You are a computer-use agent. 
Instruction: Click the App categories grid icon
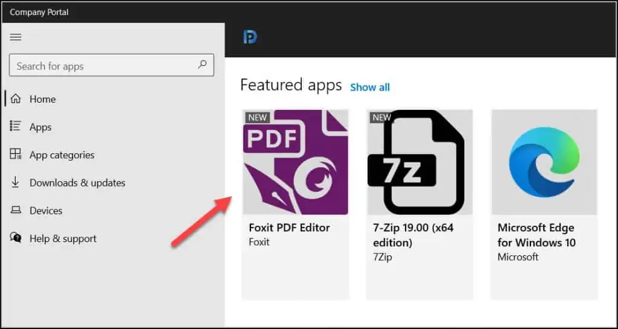click(x=15, y=154)
